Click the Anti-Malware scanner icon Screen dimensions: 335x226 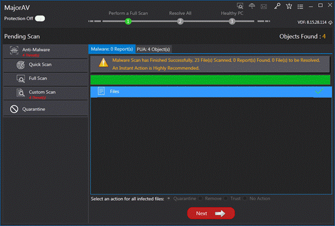point(14,50)
